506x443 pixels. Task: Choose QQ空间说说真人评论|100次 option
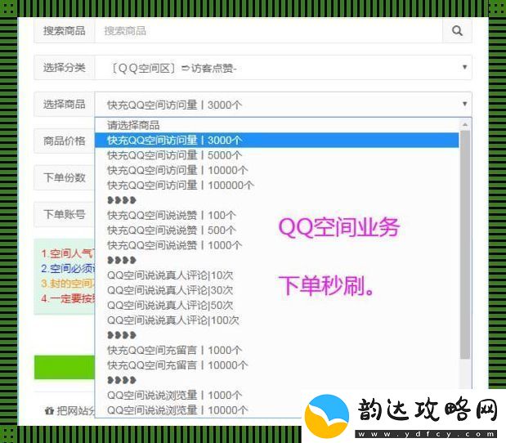click(x=277, y=320)
